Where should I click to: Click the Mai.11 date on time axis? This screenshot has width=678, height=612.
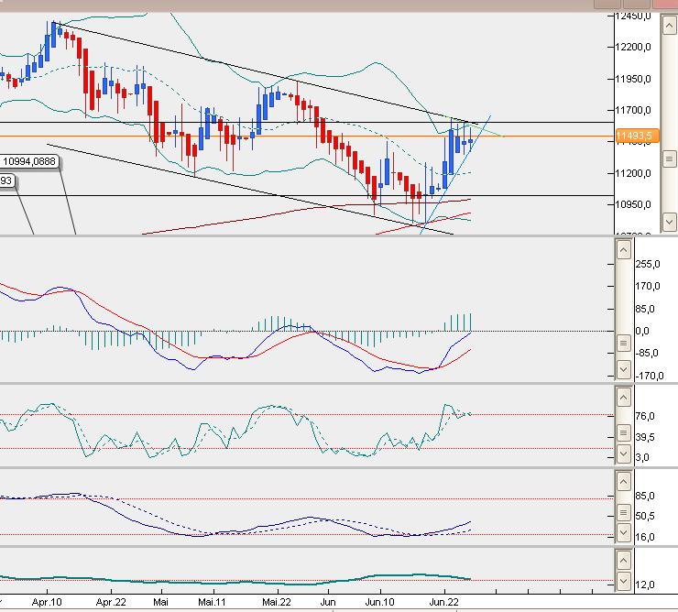tap(213, 602)
